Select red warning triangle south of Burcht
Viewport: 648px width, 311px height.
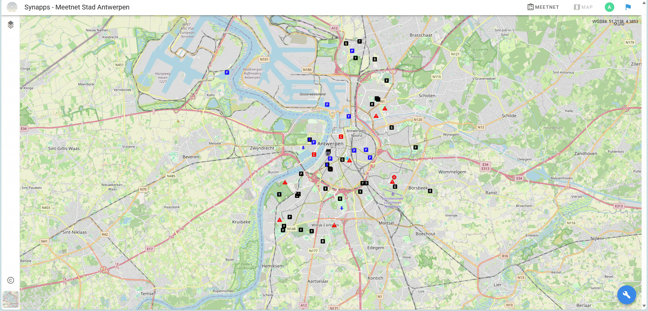click(285, 182)
